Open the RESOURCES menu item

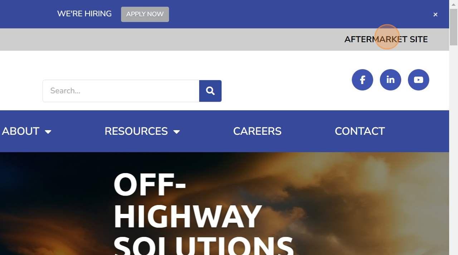136,131
